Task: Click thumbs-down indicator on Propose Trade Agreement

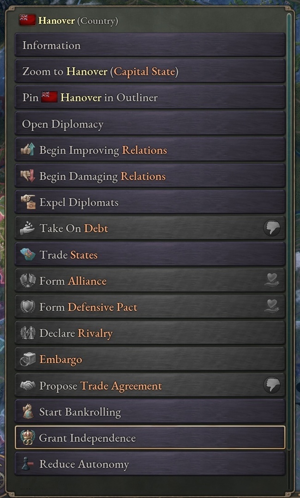Action: click(x=272, y=386)
